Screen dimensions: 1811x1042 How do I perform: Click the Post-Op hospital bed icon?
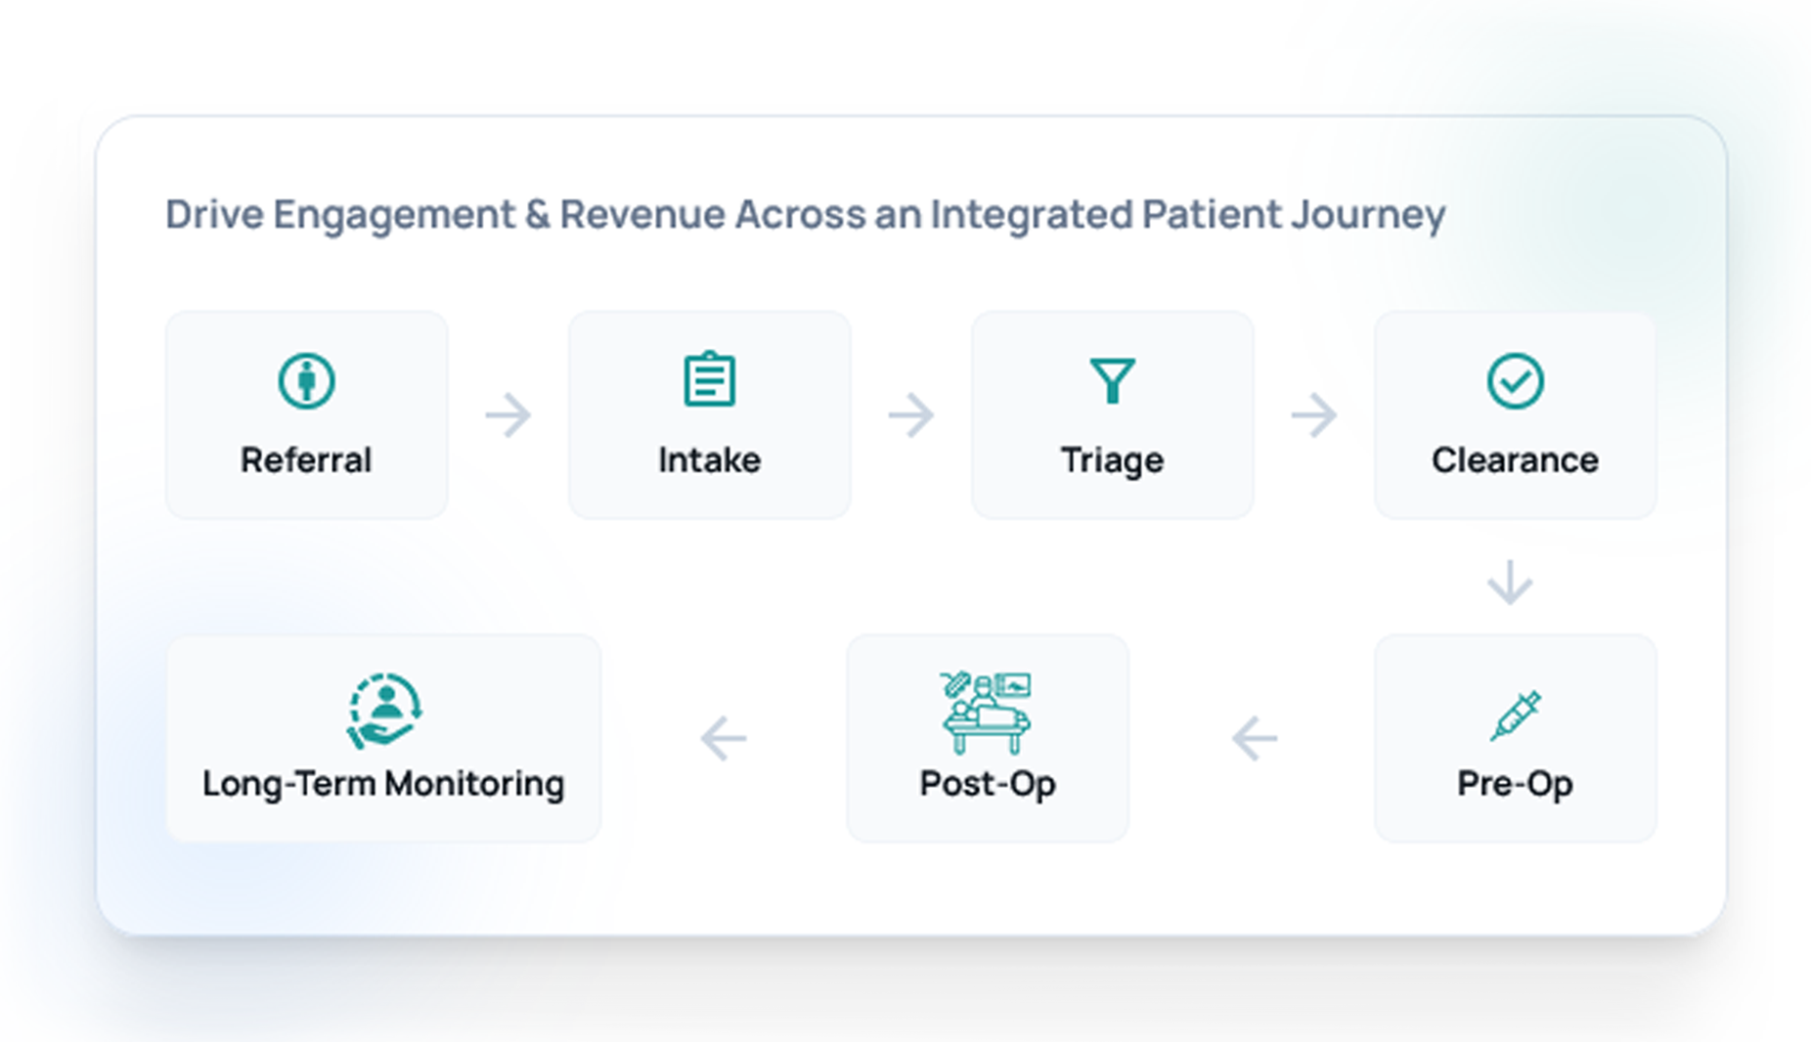pos(987,713)
